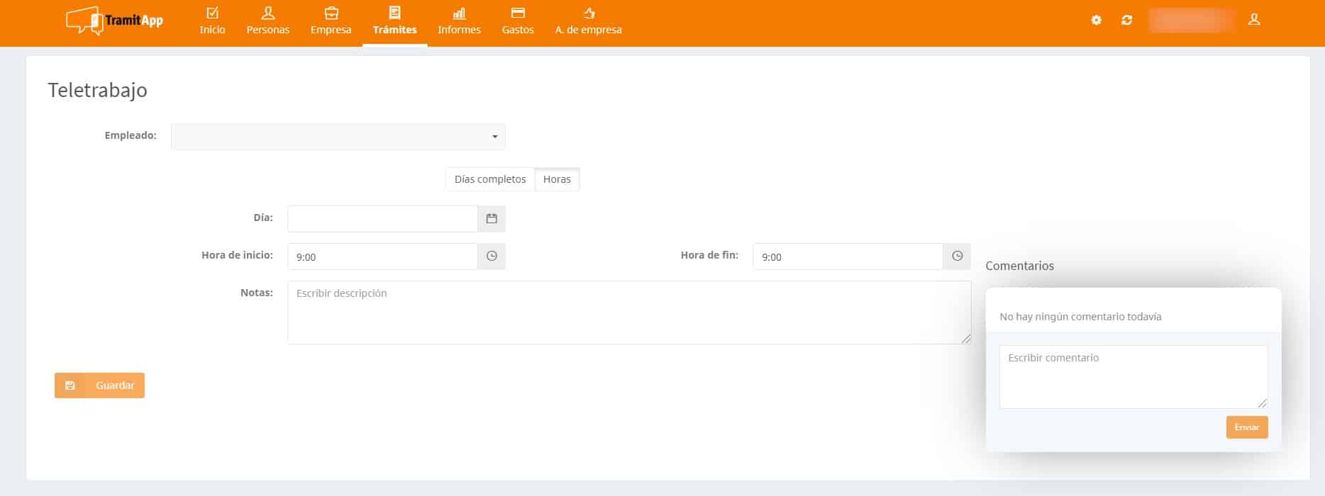Click the Hora de inicio time field
Screen dimensions: 1325x496
click(382, 257)
